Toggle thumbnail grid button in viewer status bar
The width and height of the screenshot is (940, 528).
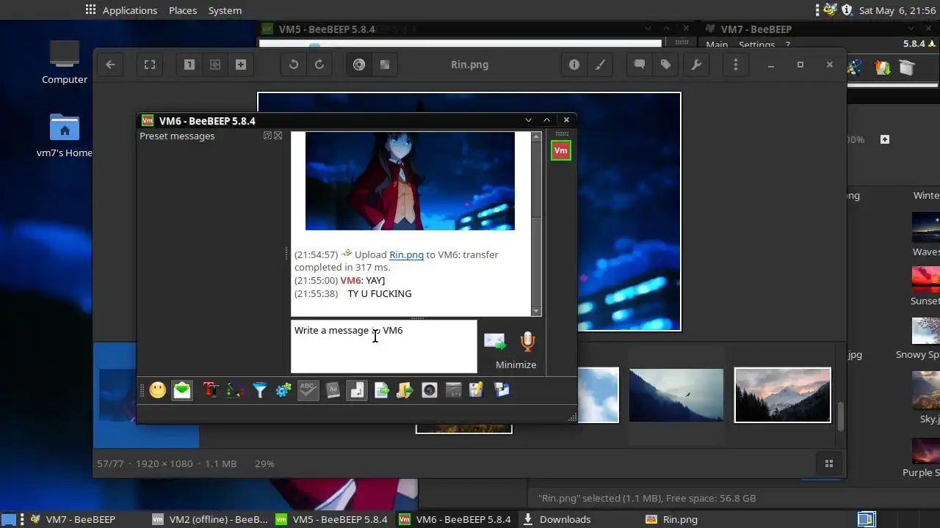pos(829,463)
